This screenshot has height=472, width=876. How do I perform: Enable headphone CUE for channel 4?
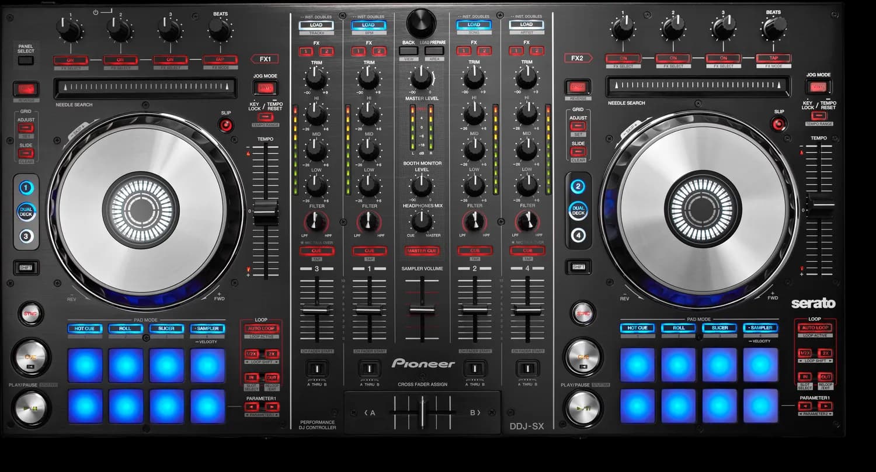tap(527, 251)
